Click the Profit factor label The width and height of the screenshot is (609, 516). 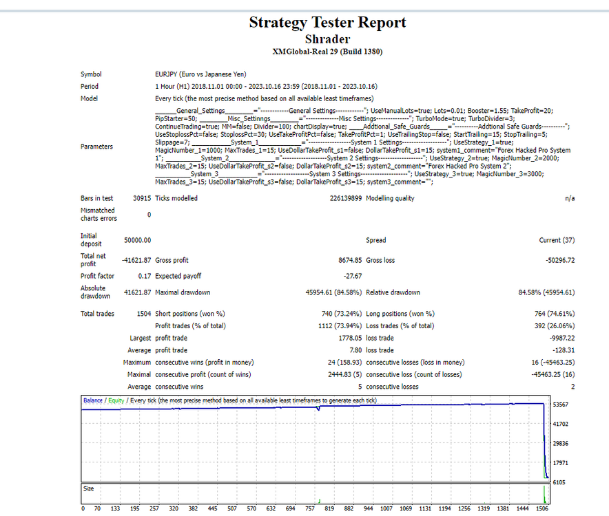tap(98, 277)
